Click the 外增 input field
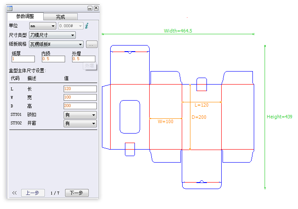The width and height of the screenshot is (298, 209). coord(84,59)
